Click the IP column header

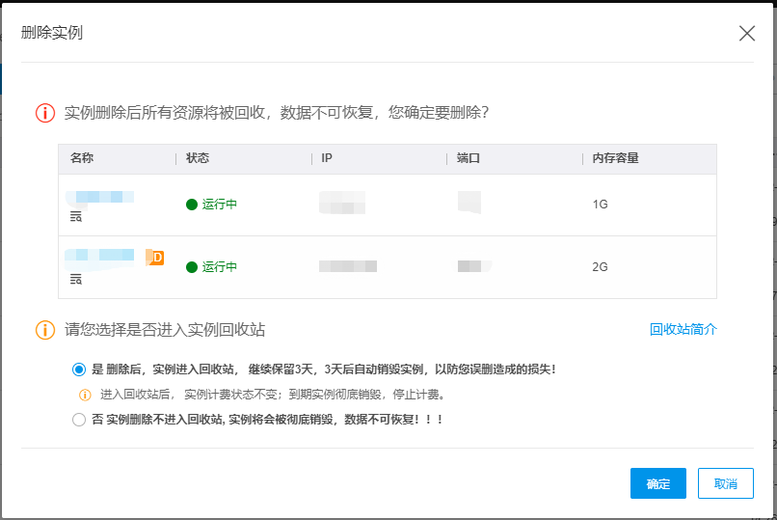(x=327, y=158)
